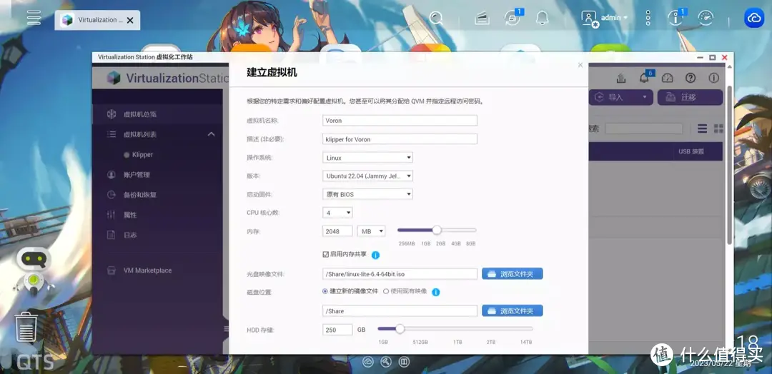This screenshot has width=772, height=374.
Task: Close the Create VM dialog
Action: pyautogui.click(x=580, y=65)
